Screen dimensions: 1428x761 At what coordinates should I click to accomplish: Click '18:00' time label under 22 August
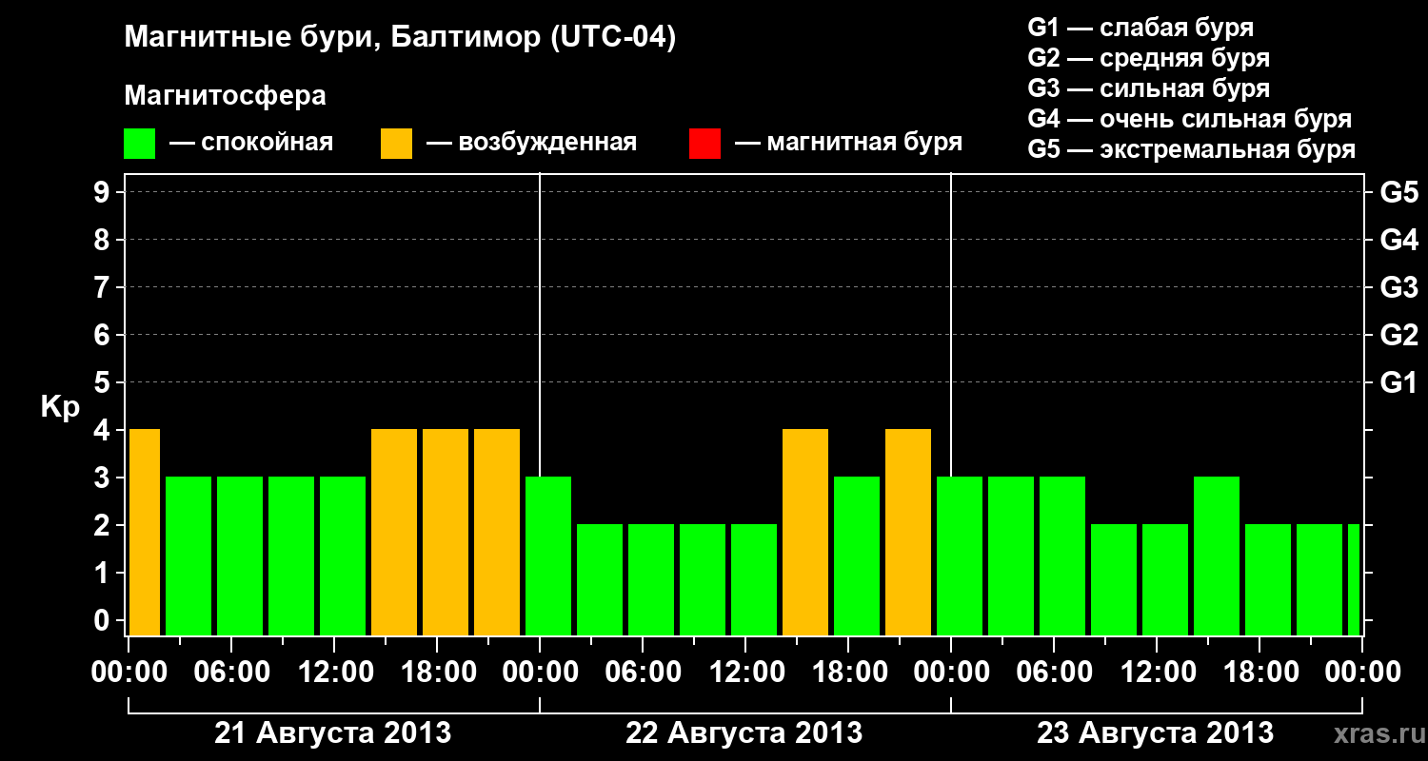tap(848, 673)
